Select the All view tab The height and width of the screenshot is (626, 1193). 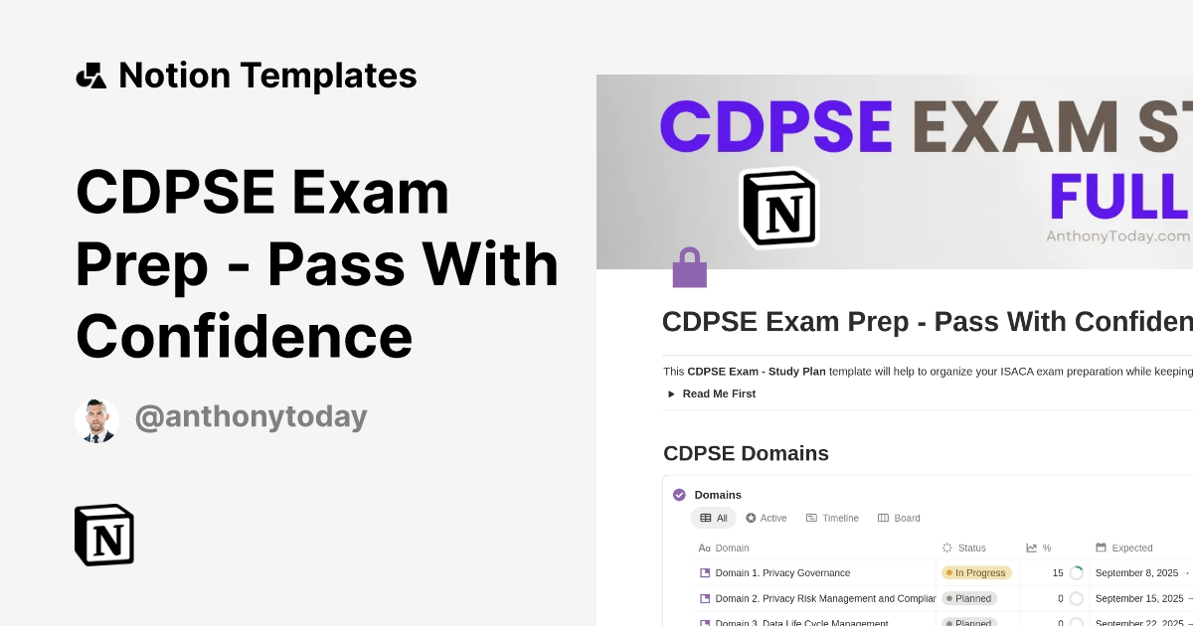coord(713,518)
